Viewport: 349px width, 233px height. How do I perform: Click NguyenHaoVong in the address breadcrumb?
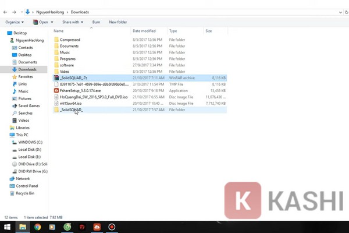50,12
